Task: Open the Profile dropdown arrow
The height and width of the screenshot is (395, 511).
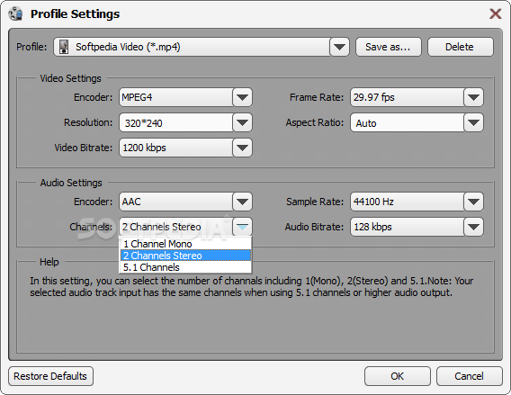Action: 339,47
